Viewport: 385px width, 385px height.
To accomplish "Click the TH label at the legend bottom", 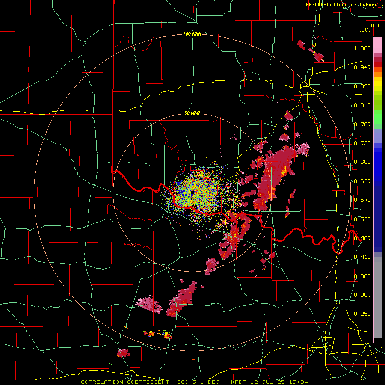I will (x=367, y=333).
